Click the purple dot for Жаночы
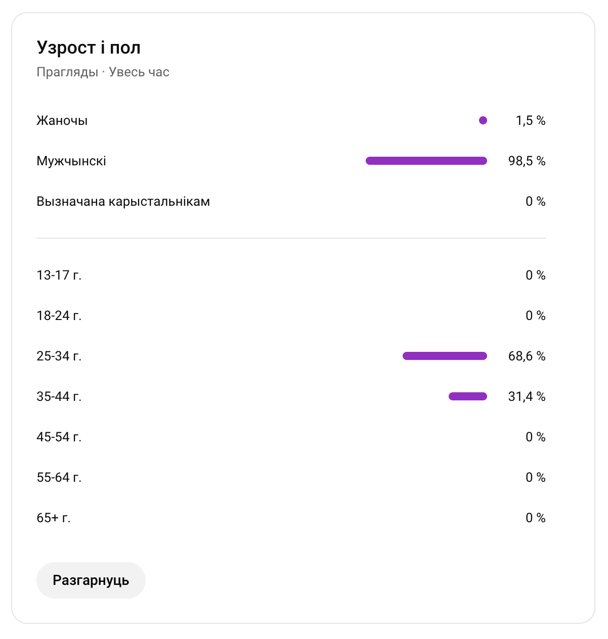Viewport: 608px width, 639px height. pyautogui.click(x=483, y=120)
